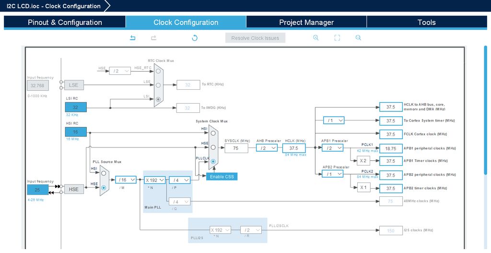Select HSI in PLL Source Mux
Image resolution: width=491 pixels, height=253 pixels.
(104, 173)
